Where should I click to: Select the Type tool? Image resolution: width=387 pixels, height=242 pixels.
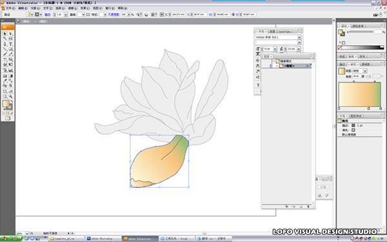point(10,44)
